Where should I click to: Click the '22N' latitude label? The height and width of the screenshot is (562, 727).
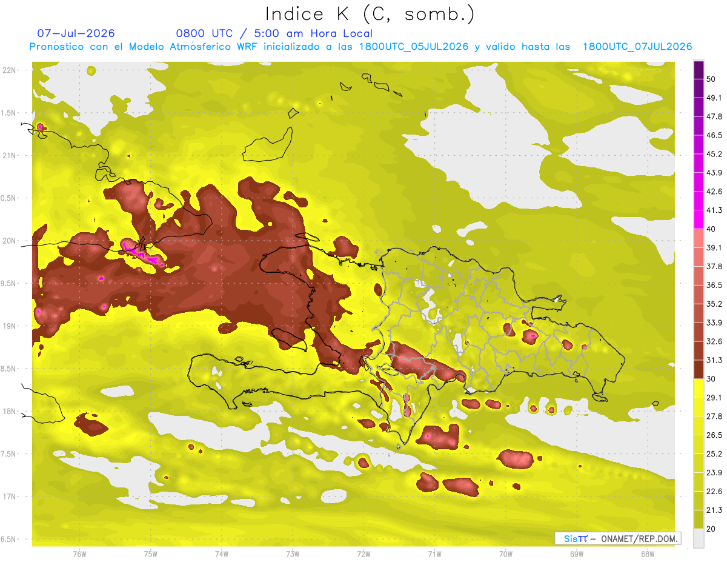[x=10, y=70]
